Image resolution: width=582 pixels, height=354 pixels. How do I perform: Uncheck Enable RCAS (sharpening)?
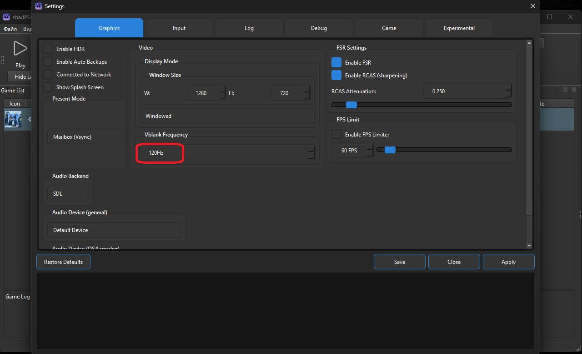pos(336,75)
